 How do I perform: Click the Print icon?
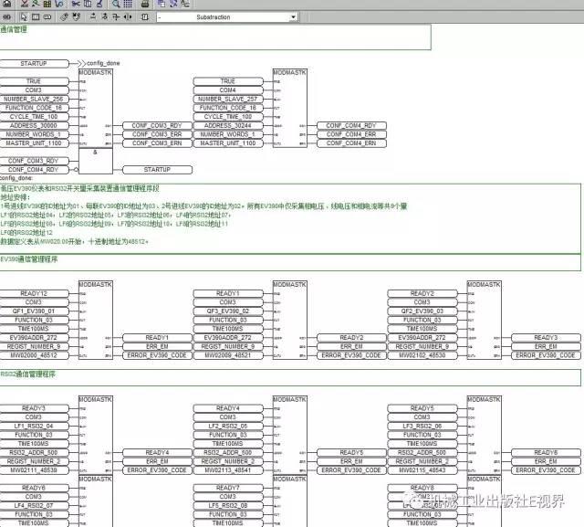pyautogui.click(x=145, y=4)
